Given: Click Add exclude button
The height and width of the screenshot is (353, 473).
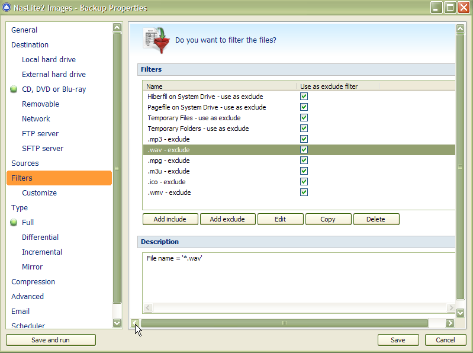Looking at the screenshot, I should pyautogui.click(x=228, y=219).
